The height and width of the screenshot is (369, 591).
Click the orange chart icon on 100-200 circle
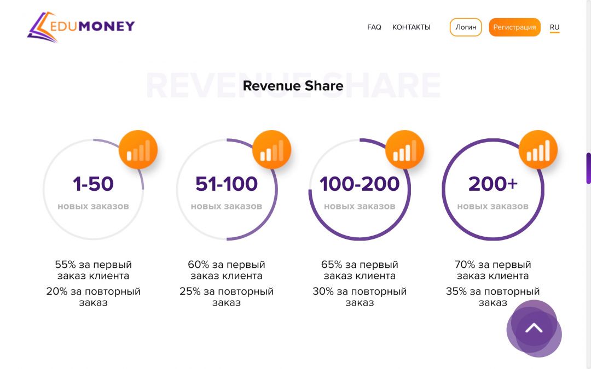[405, 149]
